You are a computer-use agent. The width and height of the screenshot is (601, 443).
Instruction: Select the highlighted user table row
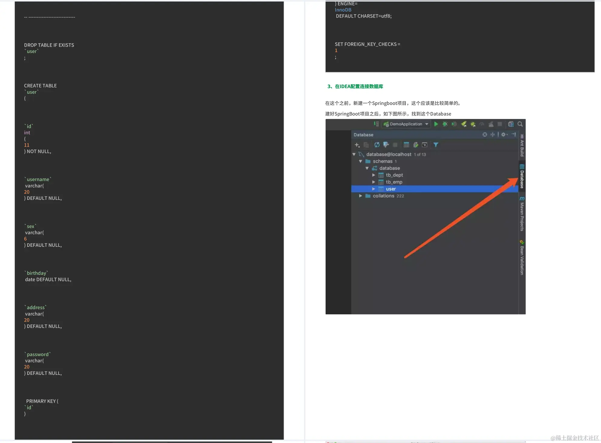[391, 189]
